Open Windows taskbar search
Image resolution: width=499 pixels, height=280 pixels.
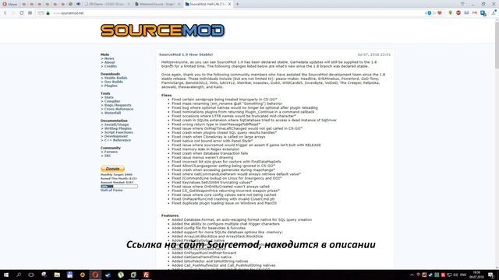(19, 275)
